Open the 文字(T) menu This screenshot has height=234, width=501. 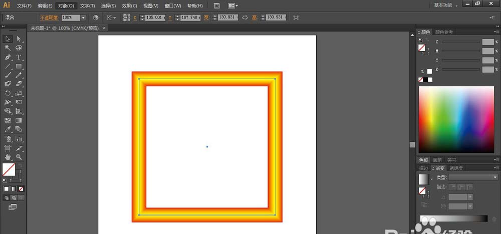(88, 6)
